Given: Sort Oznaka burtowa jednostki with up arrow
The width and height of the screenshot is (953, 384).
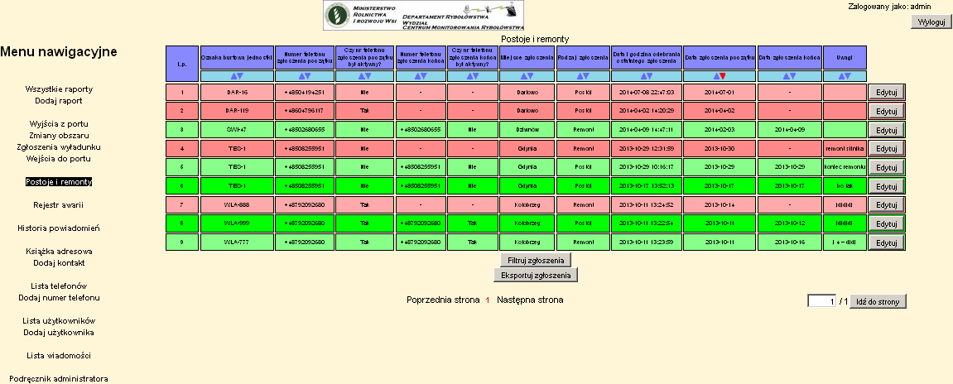Looking at the screenshot, I should click(x=233, y=76).
